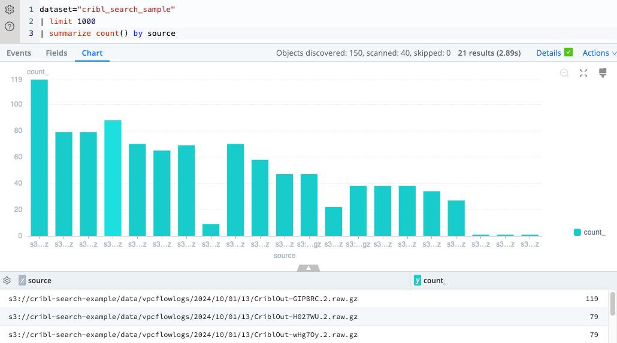Select the Chart tab
This screenshot has width=617, height=343.
(x=92, y=53)
